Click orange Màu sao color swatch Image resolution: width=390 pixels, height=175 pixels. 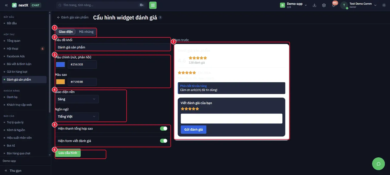61,82
